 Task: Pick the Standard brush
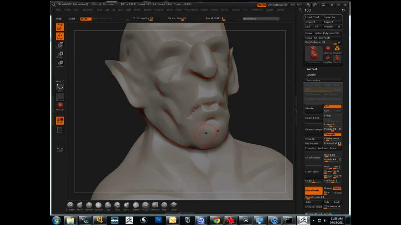pos(70,206)
